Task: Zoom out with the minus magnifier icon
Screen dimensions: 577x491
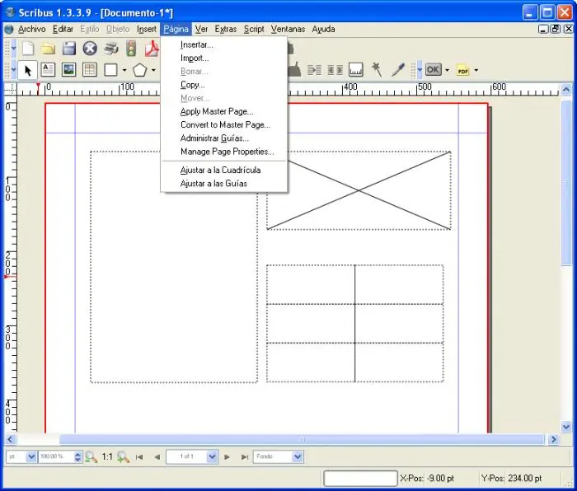Action: coord(91,456)
